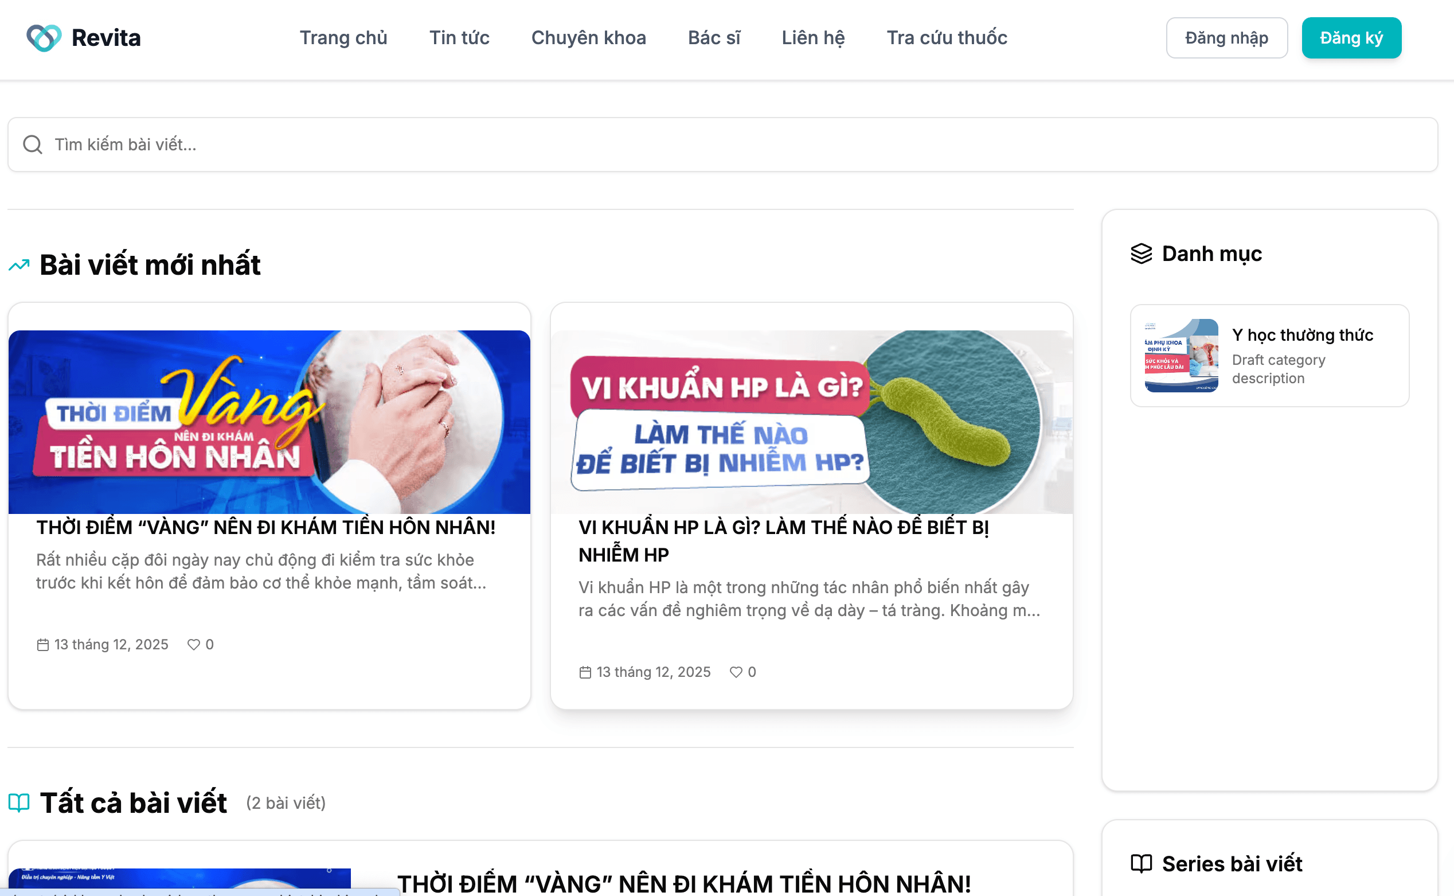
Task: Click the book icon next to Series bài viết
Action: coord(1142,863)
